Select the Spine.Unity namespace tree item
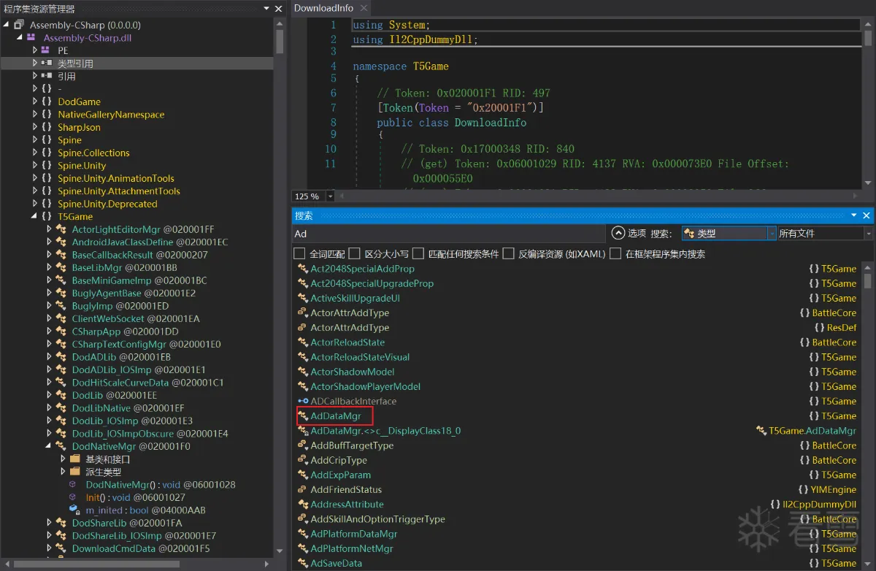 pos(82,166)
